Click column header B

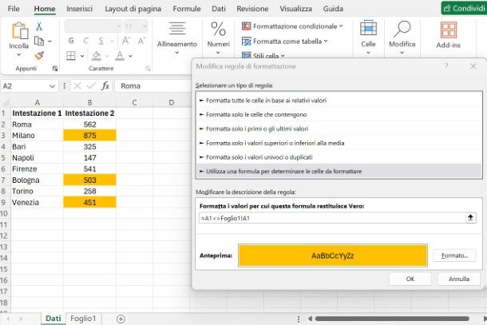[89, 102]
